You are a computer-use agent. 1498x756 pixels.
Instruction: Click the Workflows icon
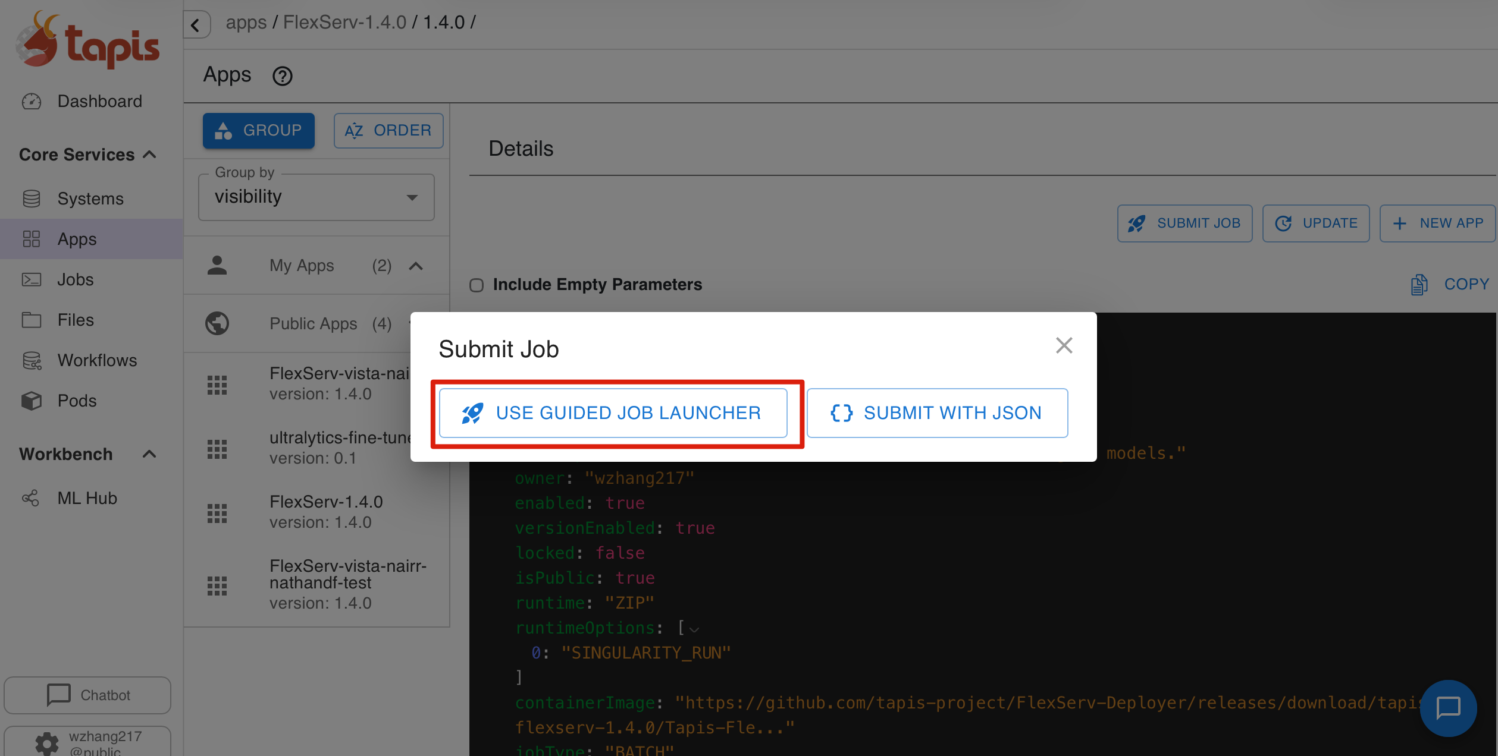32,360
